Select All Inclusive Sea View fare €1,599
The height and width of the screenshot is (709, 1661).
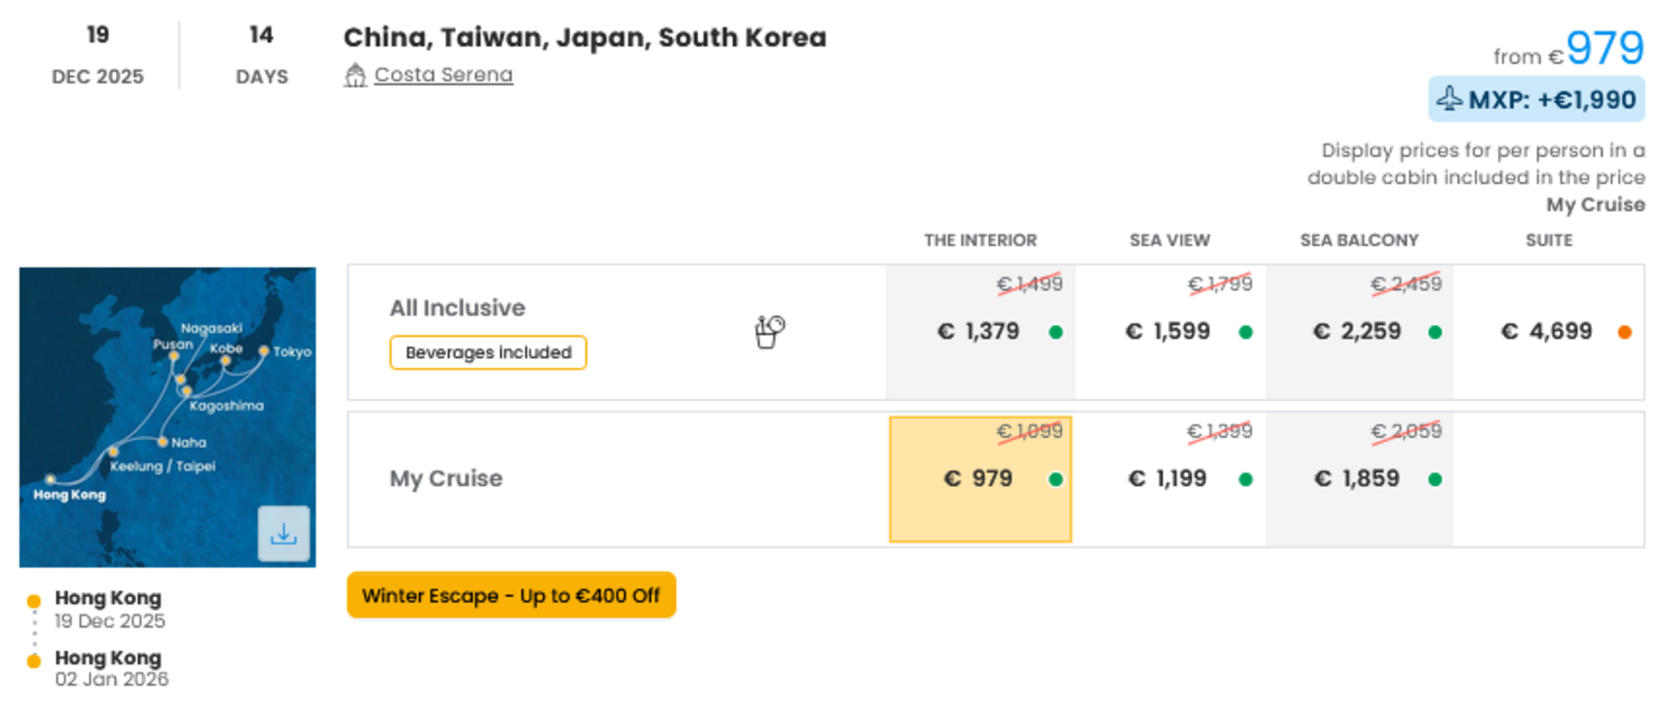(1170, 331)
